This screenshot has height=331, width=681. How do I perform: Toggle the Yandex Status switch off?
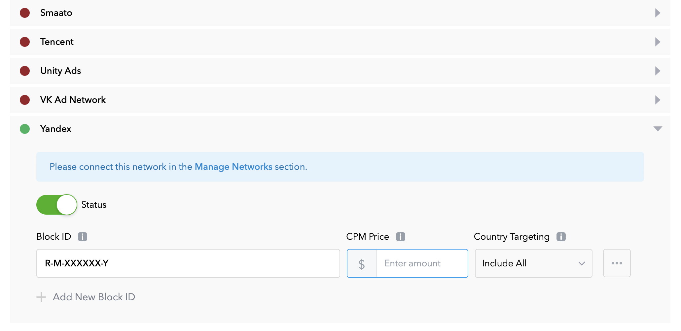pyautogui.click(x=56, y=205)
